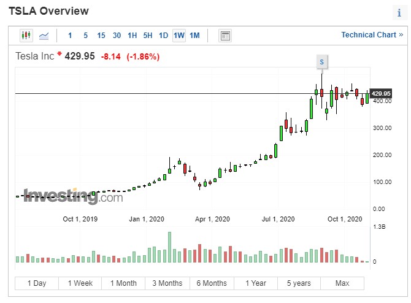Image resolution: width=411 pixels, height=303 pixels.
Task: Select the 30 minute interval
Action: click(117, 36)
